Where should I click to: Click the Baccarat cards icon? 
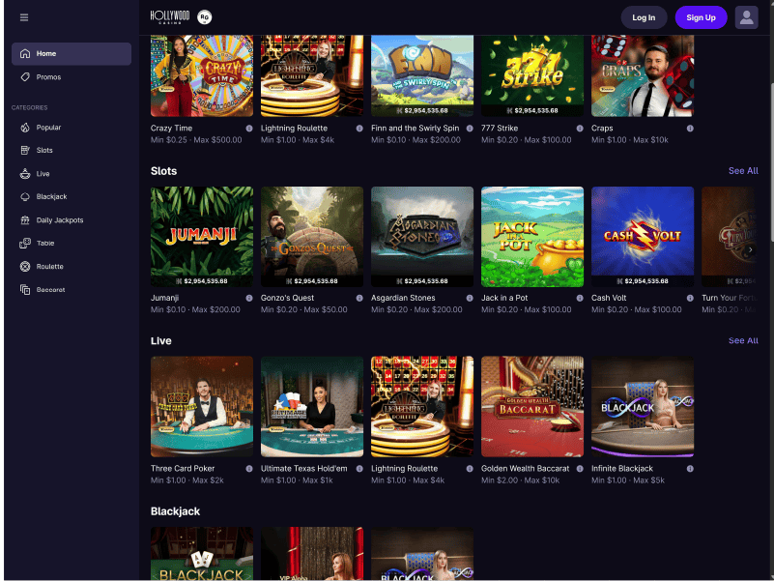[25, 289]
